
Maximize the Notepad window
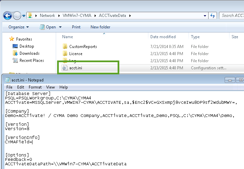point(240,80)
